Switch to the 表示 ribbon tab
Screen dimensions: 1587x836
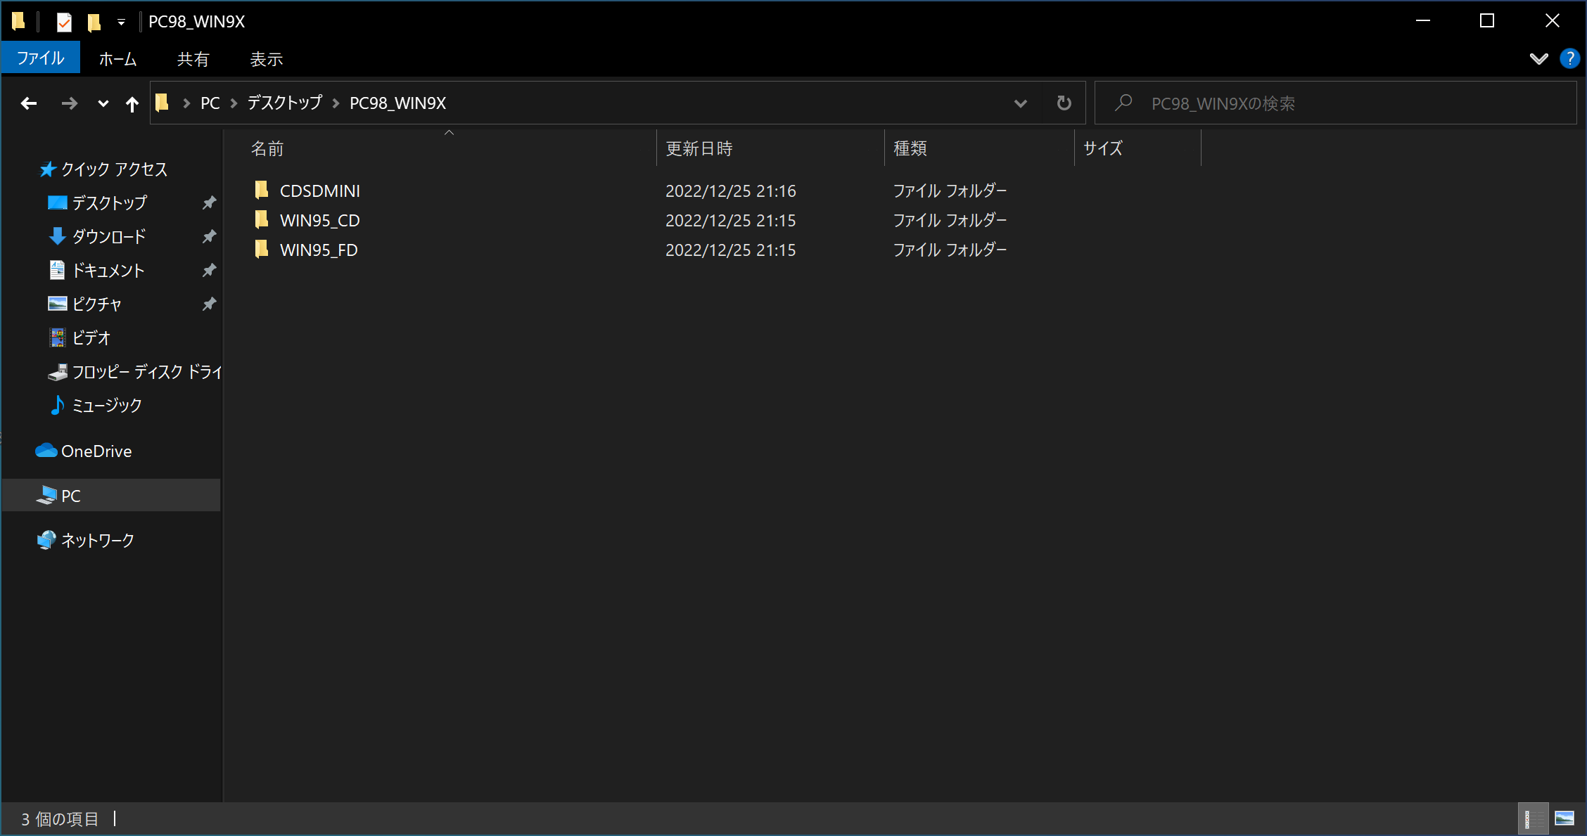[266, 59]
